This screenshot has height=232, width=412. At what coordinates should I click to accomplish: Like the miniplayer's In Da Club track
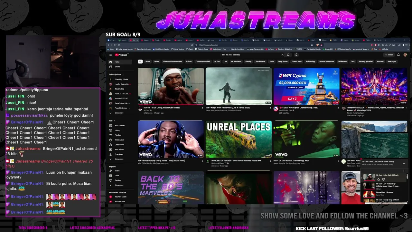(379, 179)
